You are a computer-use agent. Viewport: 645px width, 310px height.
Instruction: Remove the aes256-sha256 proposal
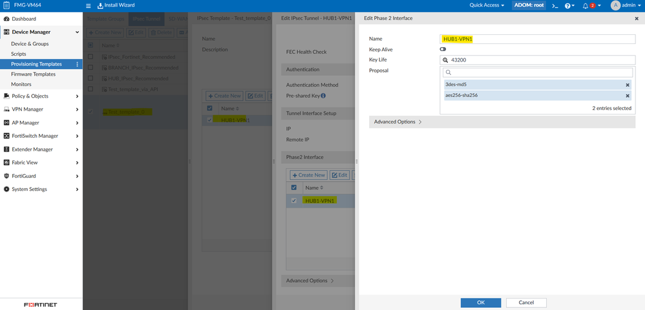[628, 96]
